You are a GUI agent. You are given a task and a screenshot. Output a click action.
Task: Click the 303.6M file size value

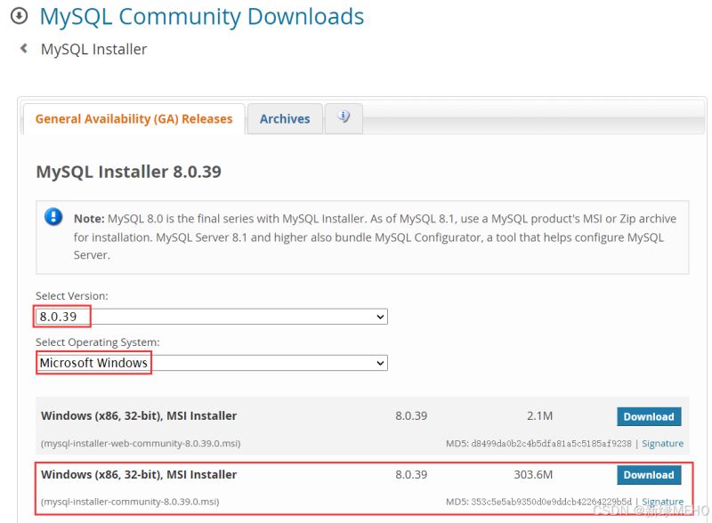[x=533, y=475]
